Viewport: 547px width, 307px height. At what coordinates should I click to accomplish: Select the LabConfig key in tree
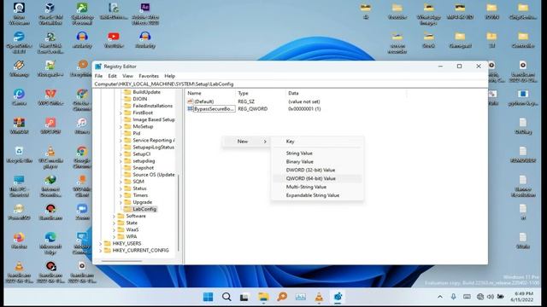(144, 209)
